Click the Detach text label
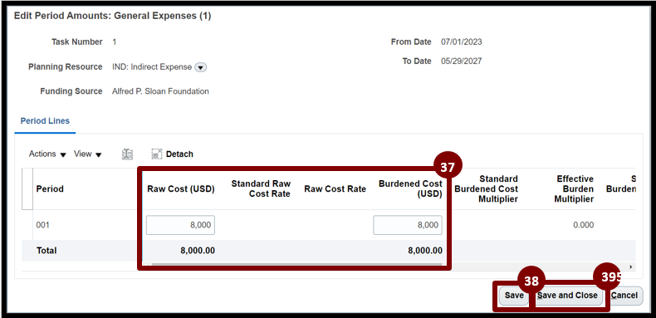The image size is (656, 318). point(179,154)
